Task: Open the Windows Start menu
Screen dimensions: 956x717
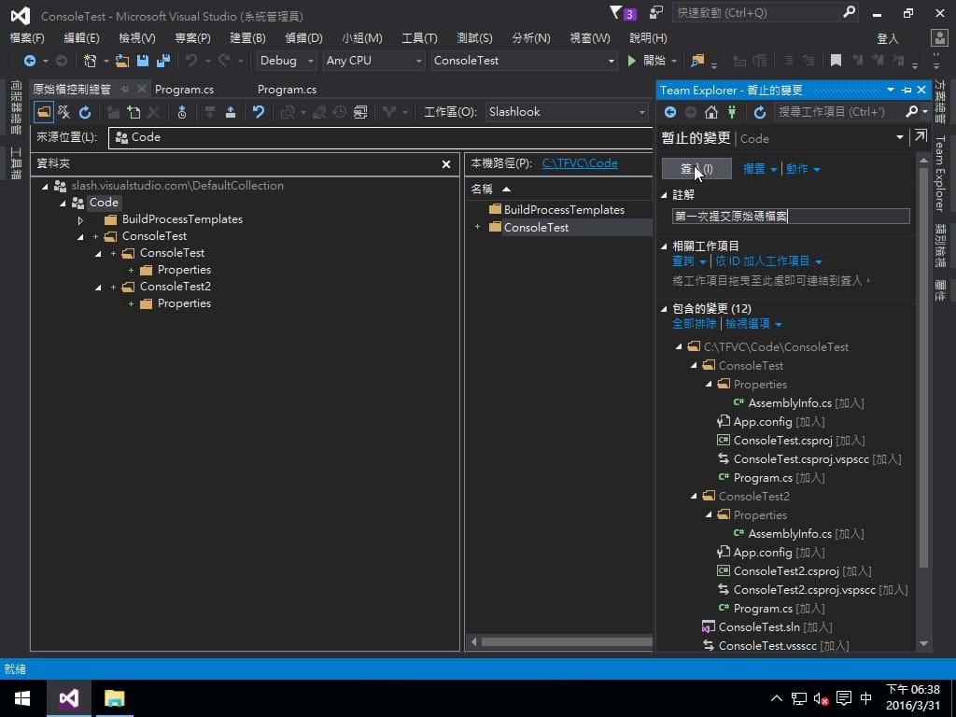Action: [x=22, y=698]
